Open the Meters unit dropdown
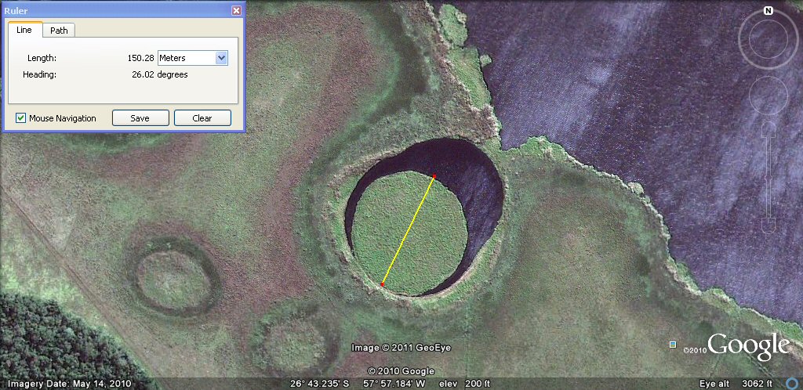 point(192,58)
